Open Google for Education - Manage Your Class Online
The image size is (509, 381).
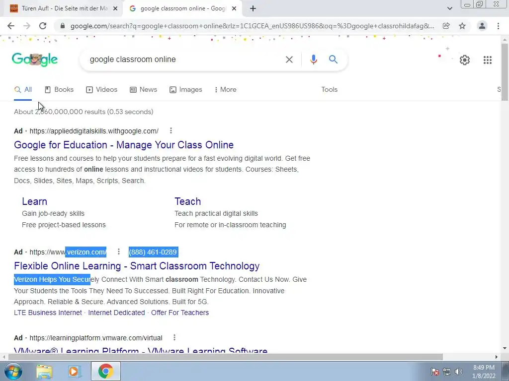(x=124, y=145)
